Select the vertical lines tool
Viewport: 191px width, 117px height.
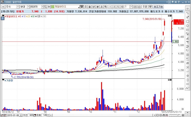(188, 30)
